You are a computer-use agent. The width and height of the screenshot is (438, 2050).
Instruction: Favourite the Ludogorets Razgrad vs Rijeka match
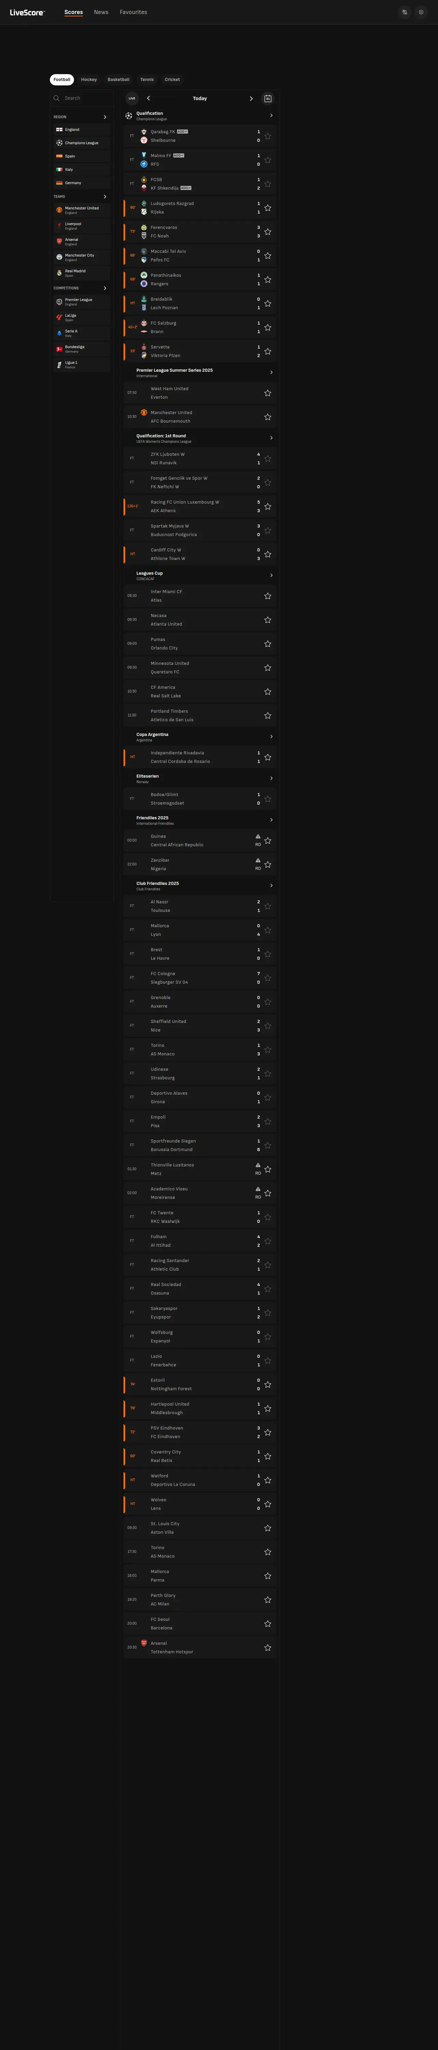pyautogui.click(x=268, y=208)
